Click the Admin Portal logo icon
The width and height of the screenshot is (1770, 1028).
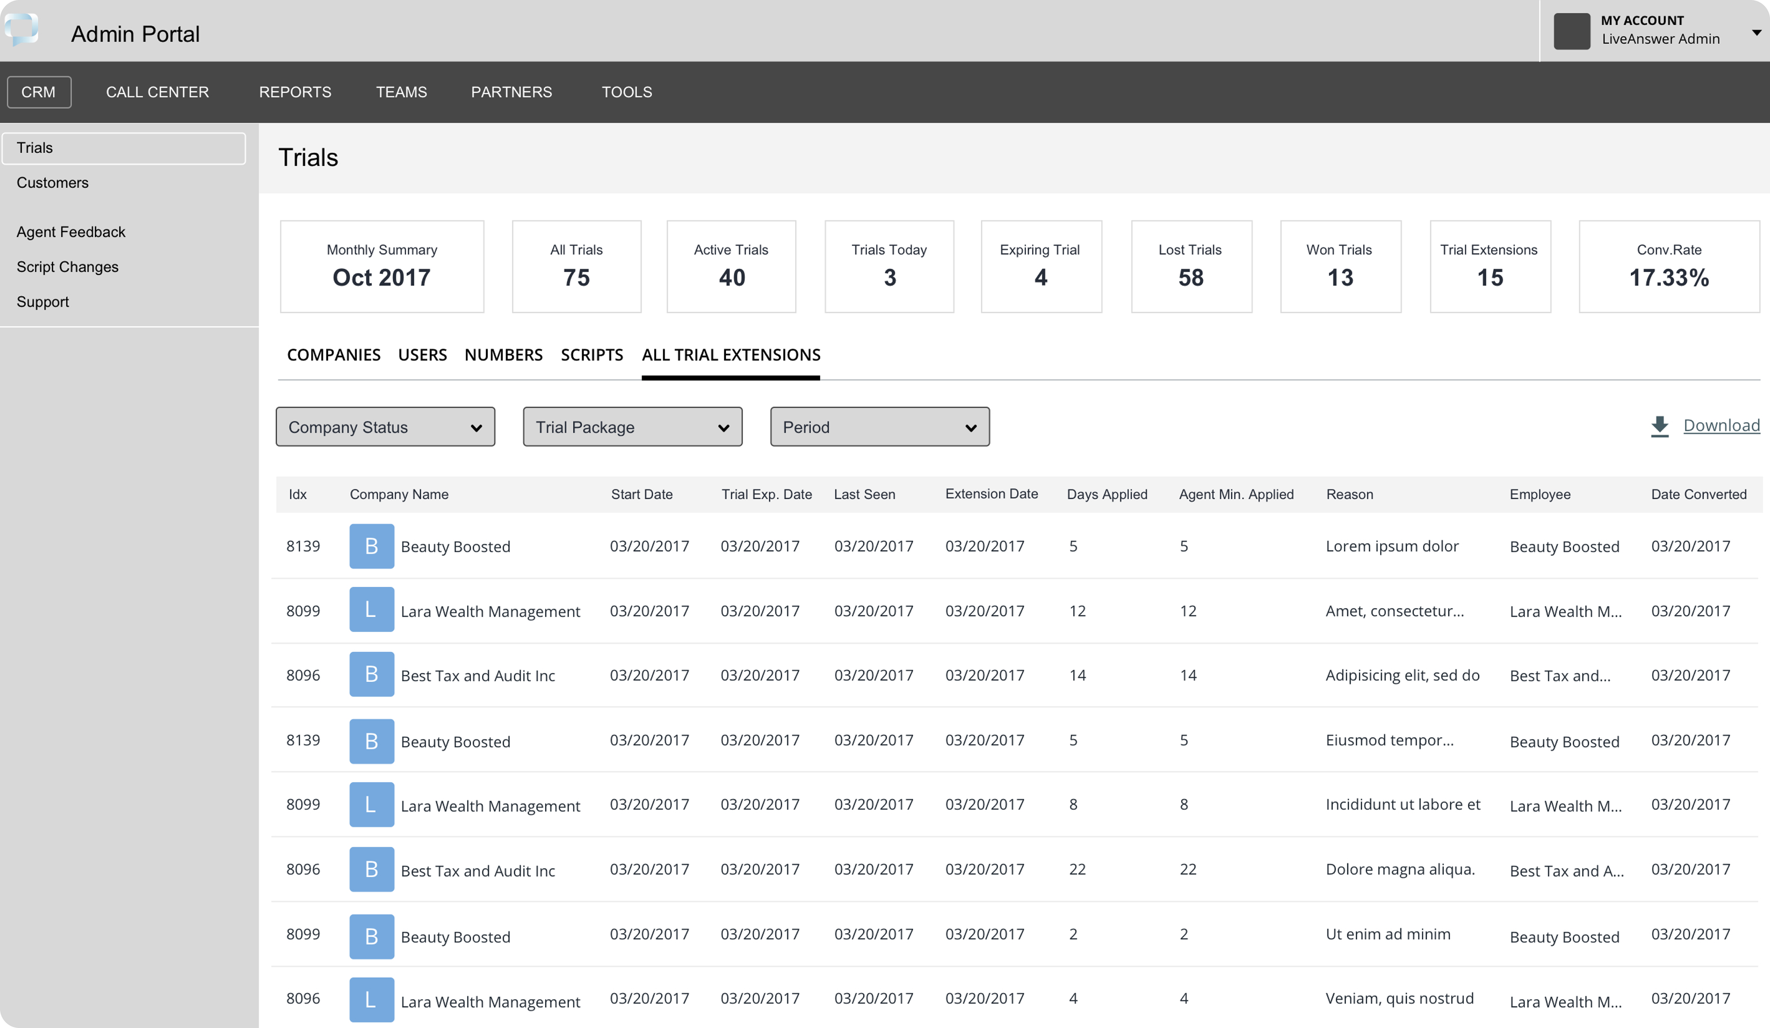21,30
